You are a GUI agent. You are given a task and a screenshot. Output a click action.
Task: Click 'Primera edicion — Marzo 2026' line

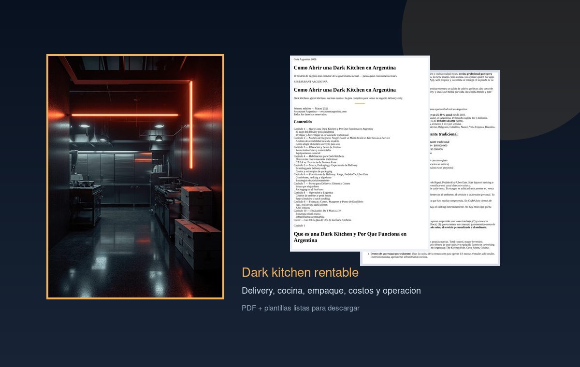311,109
